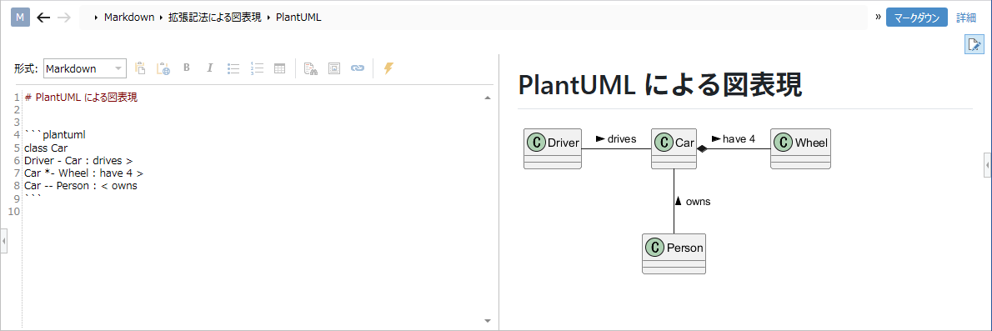Select Markdown in the breadcrumb

tap(129, 18)
